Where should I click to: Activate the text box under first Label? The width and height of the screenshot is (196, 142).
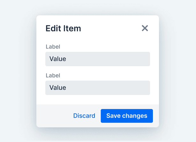pyautogui.click(x=98, y=59)
